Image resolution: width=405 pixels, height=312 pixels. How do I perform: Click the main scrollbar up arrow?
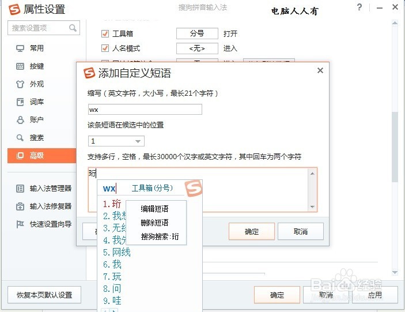(395, 22)
